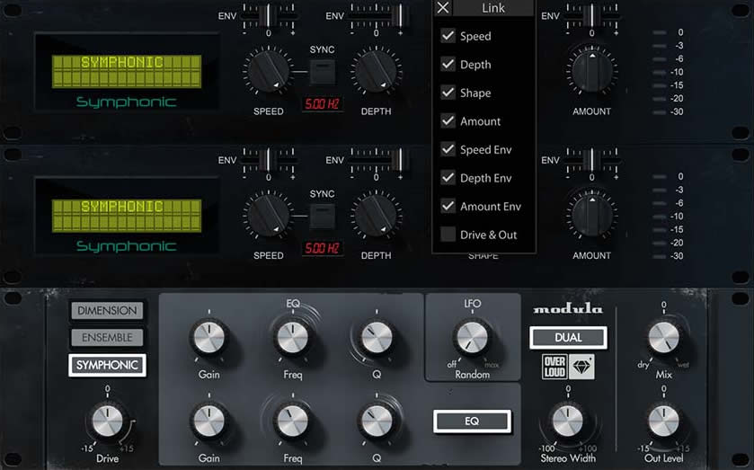Viewport: 754px width, 470px height.
Task: Click the bottom row EQ Q knob
Action: pyautogui.click(x=377, y=421)
